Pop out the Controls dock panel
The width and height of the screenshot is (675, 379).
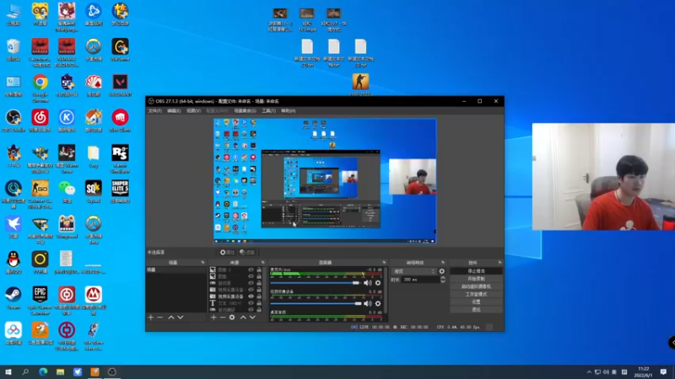coord(499,263)
